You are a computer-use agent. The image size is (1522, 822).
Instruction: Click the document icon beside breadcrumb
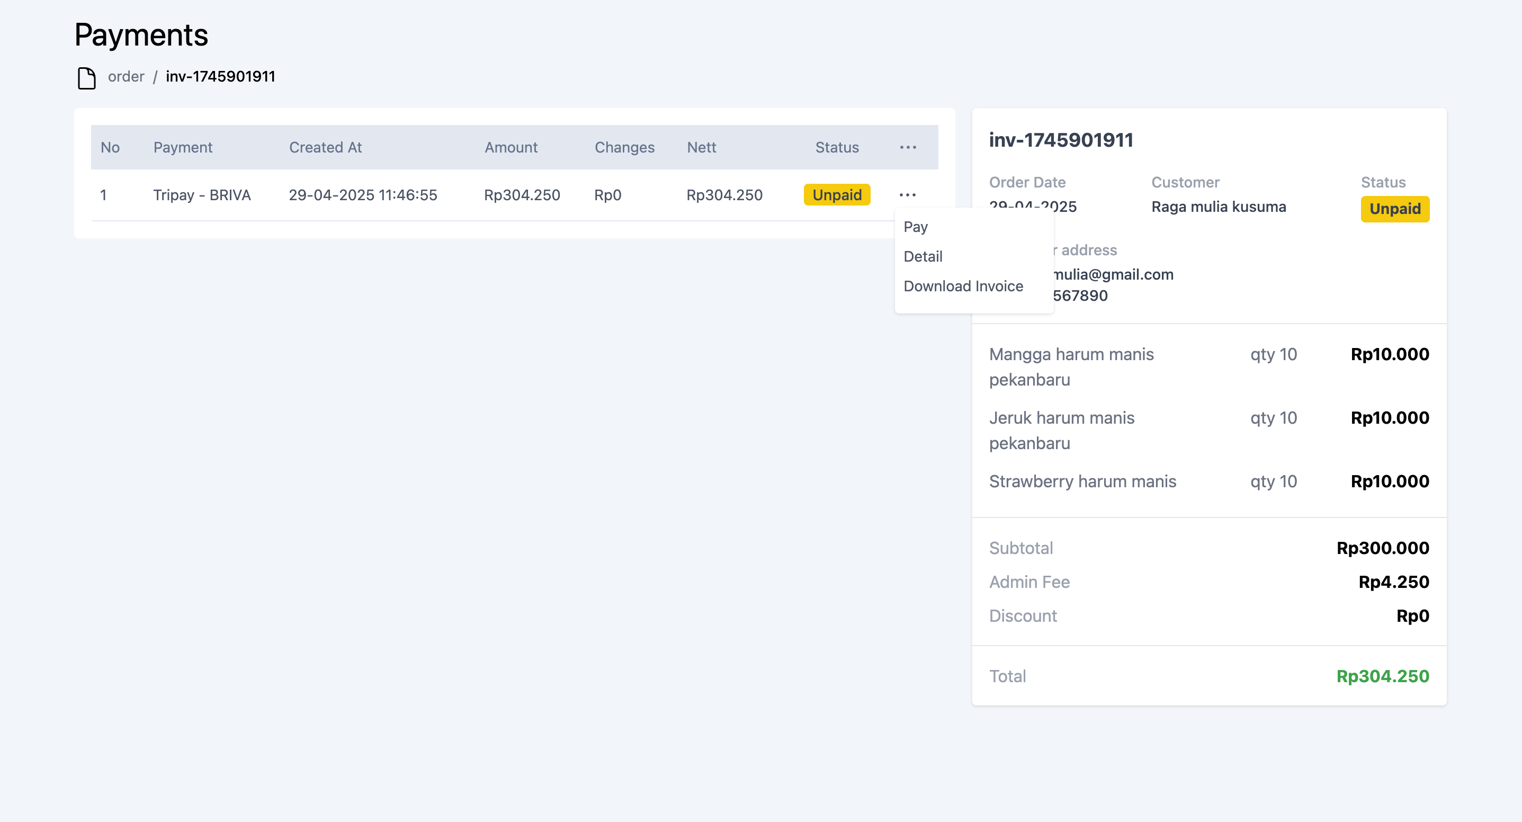click(x=86, y=77)
